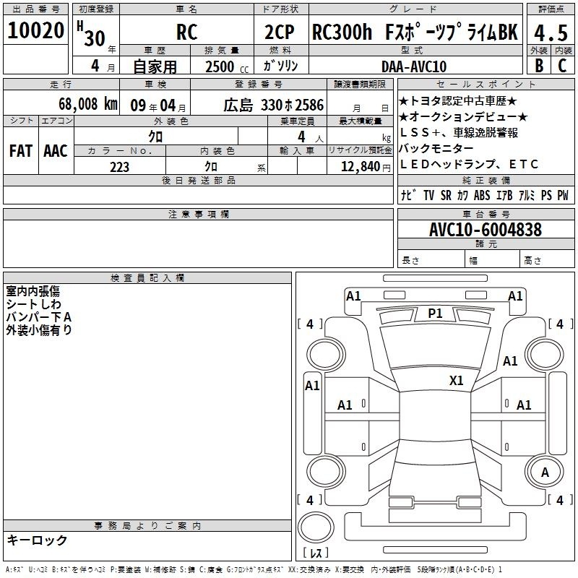Click the P1 mark on the hood

[x=435, y=313]
